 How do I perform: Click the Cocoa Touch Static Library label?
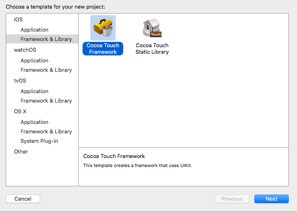[x=152, y=48]
